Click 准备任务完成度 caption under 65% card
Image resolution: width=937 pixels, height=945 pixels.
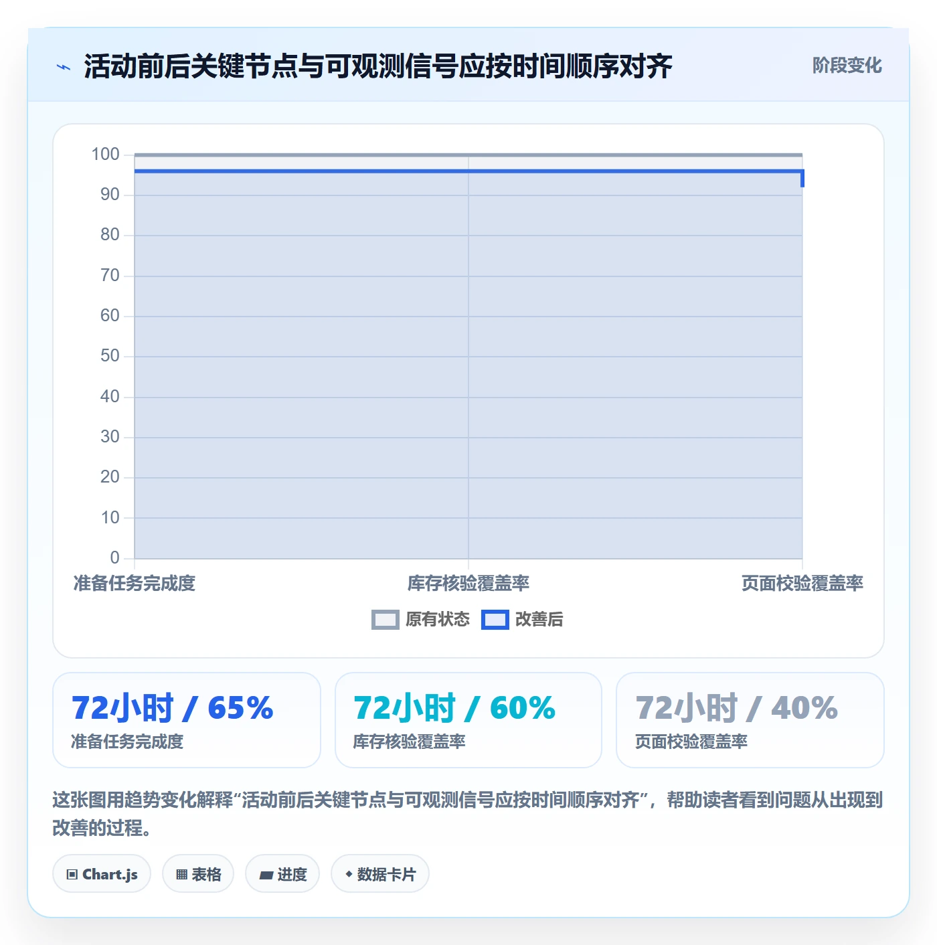127,742
